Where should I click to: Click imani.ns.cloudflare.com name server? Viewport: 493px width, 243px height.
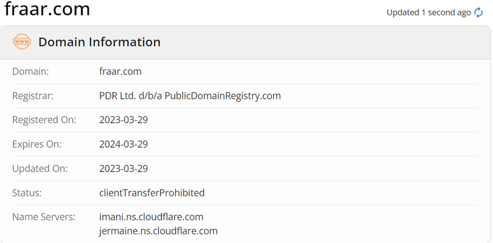(151, 217)
